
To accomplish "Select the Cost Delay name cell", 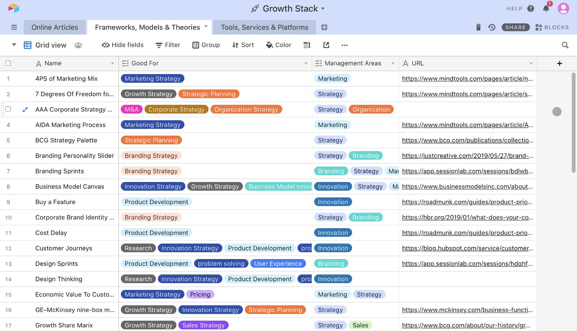I will coord(51,233).
